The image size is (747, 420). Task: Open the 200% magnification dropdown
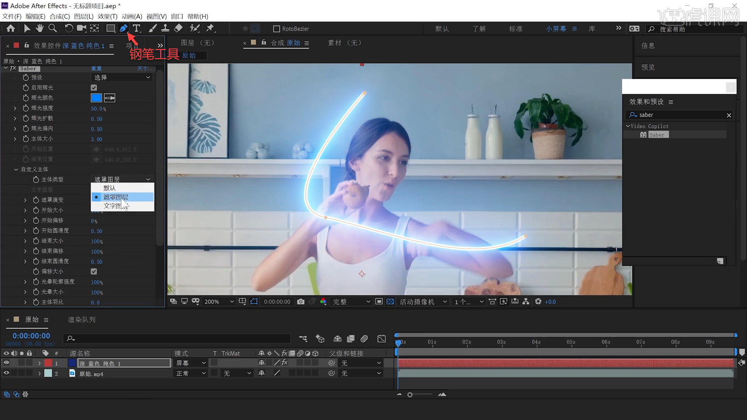pyautogui.click(x=219, y=302)
